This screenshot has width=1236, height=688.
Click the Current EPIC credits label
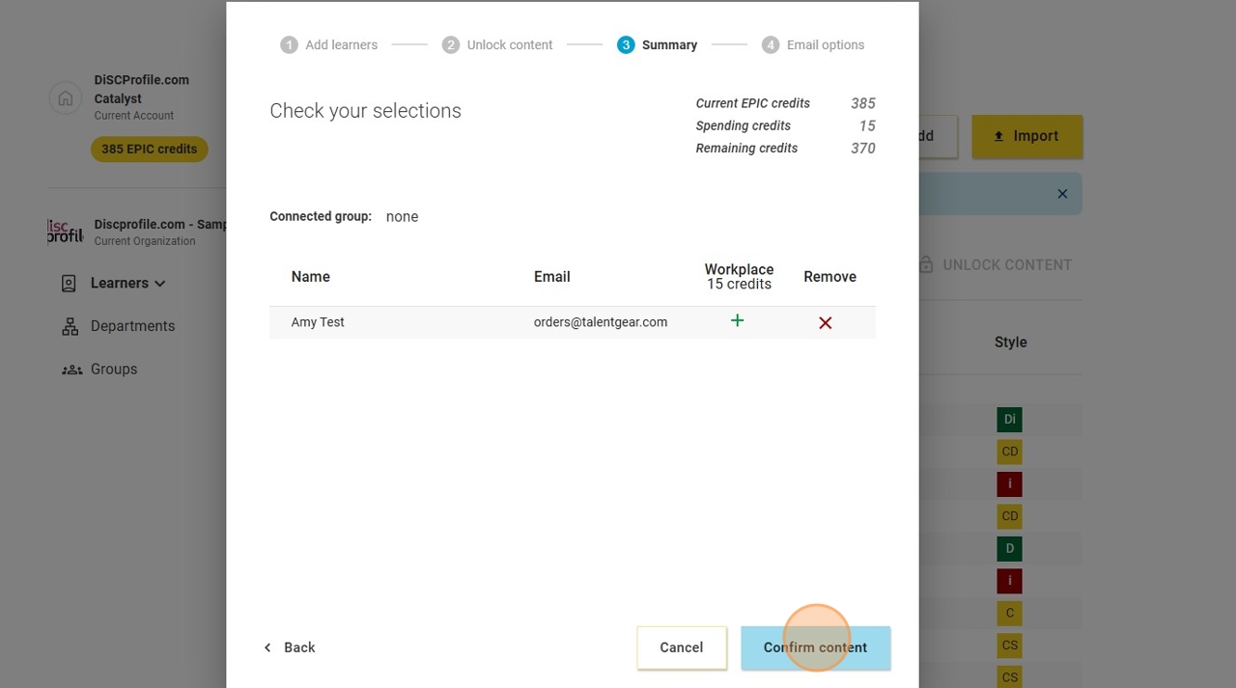pos(753,103)
